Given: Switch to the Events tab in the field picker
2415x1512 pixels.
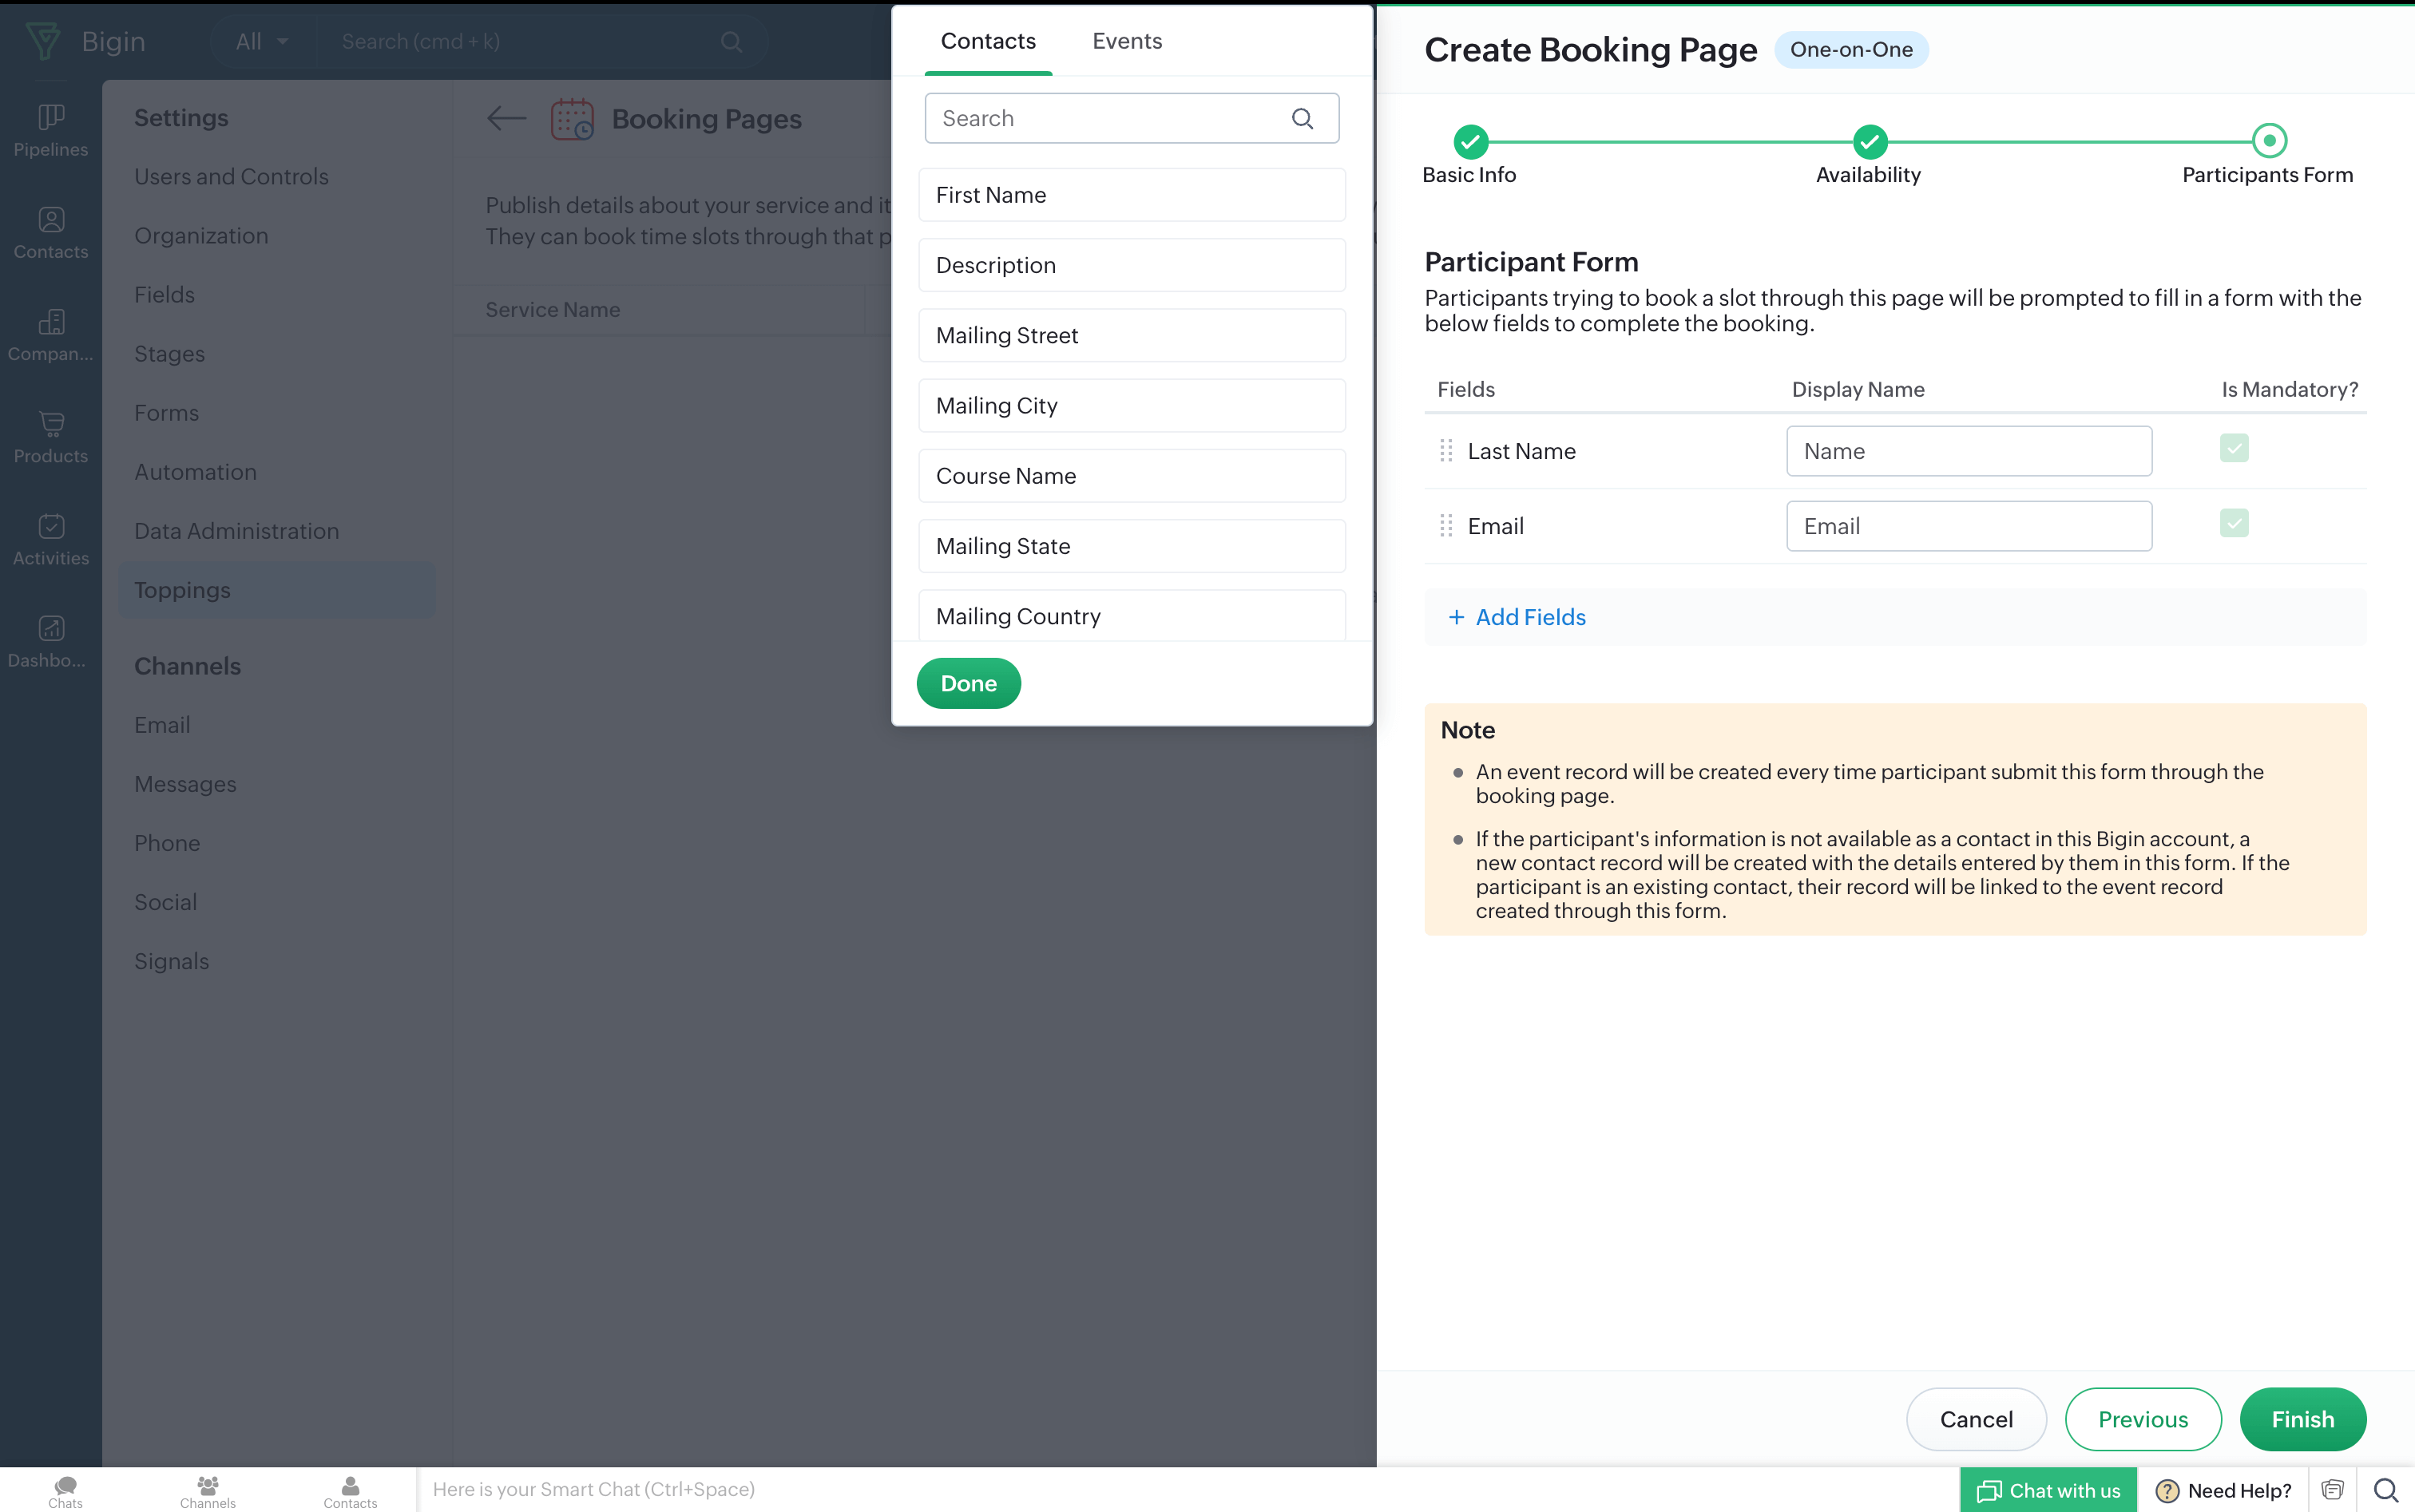Looking at the screenshot, I should [1128, 41].
